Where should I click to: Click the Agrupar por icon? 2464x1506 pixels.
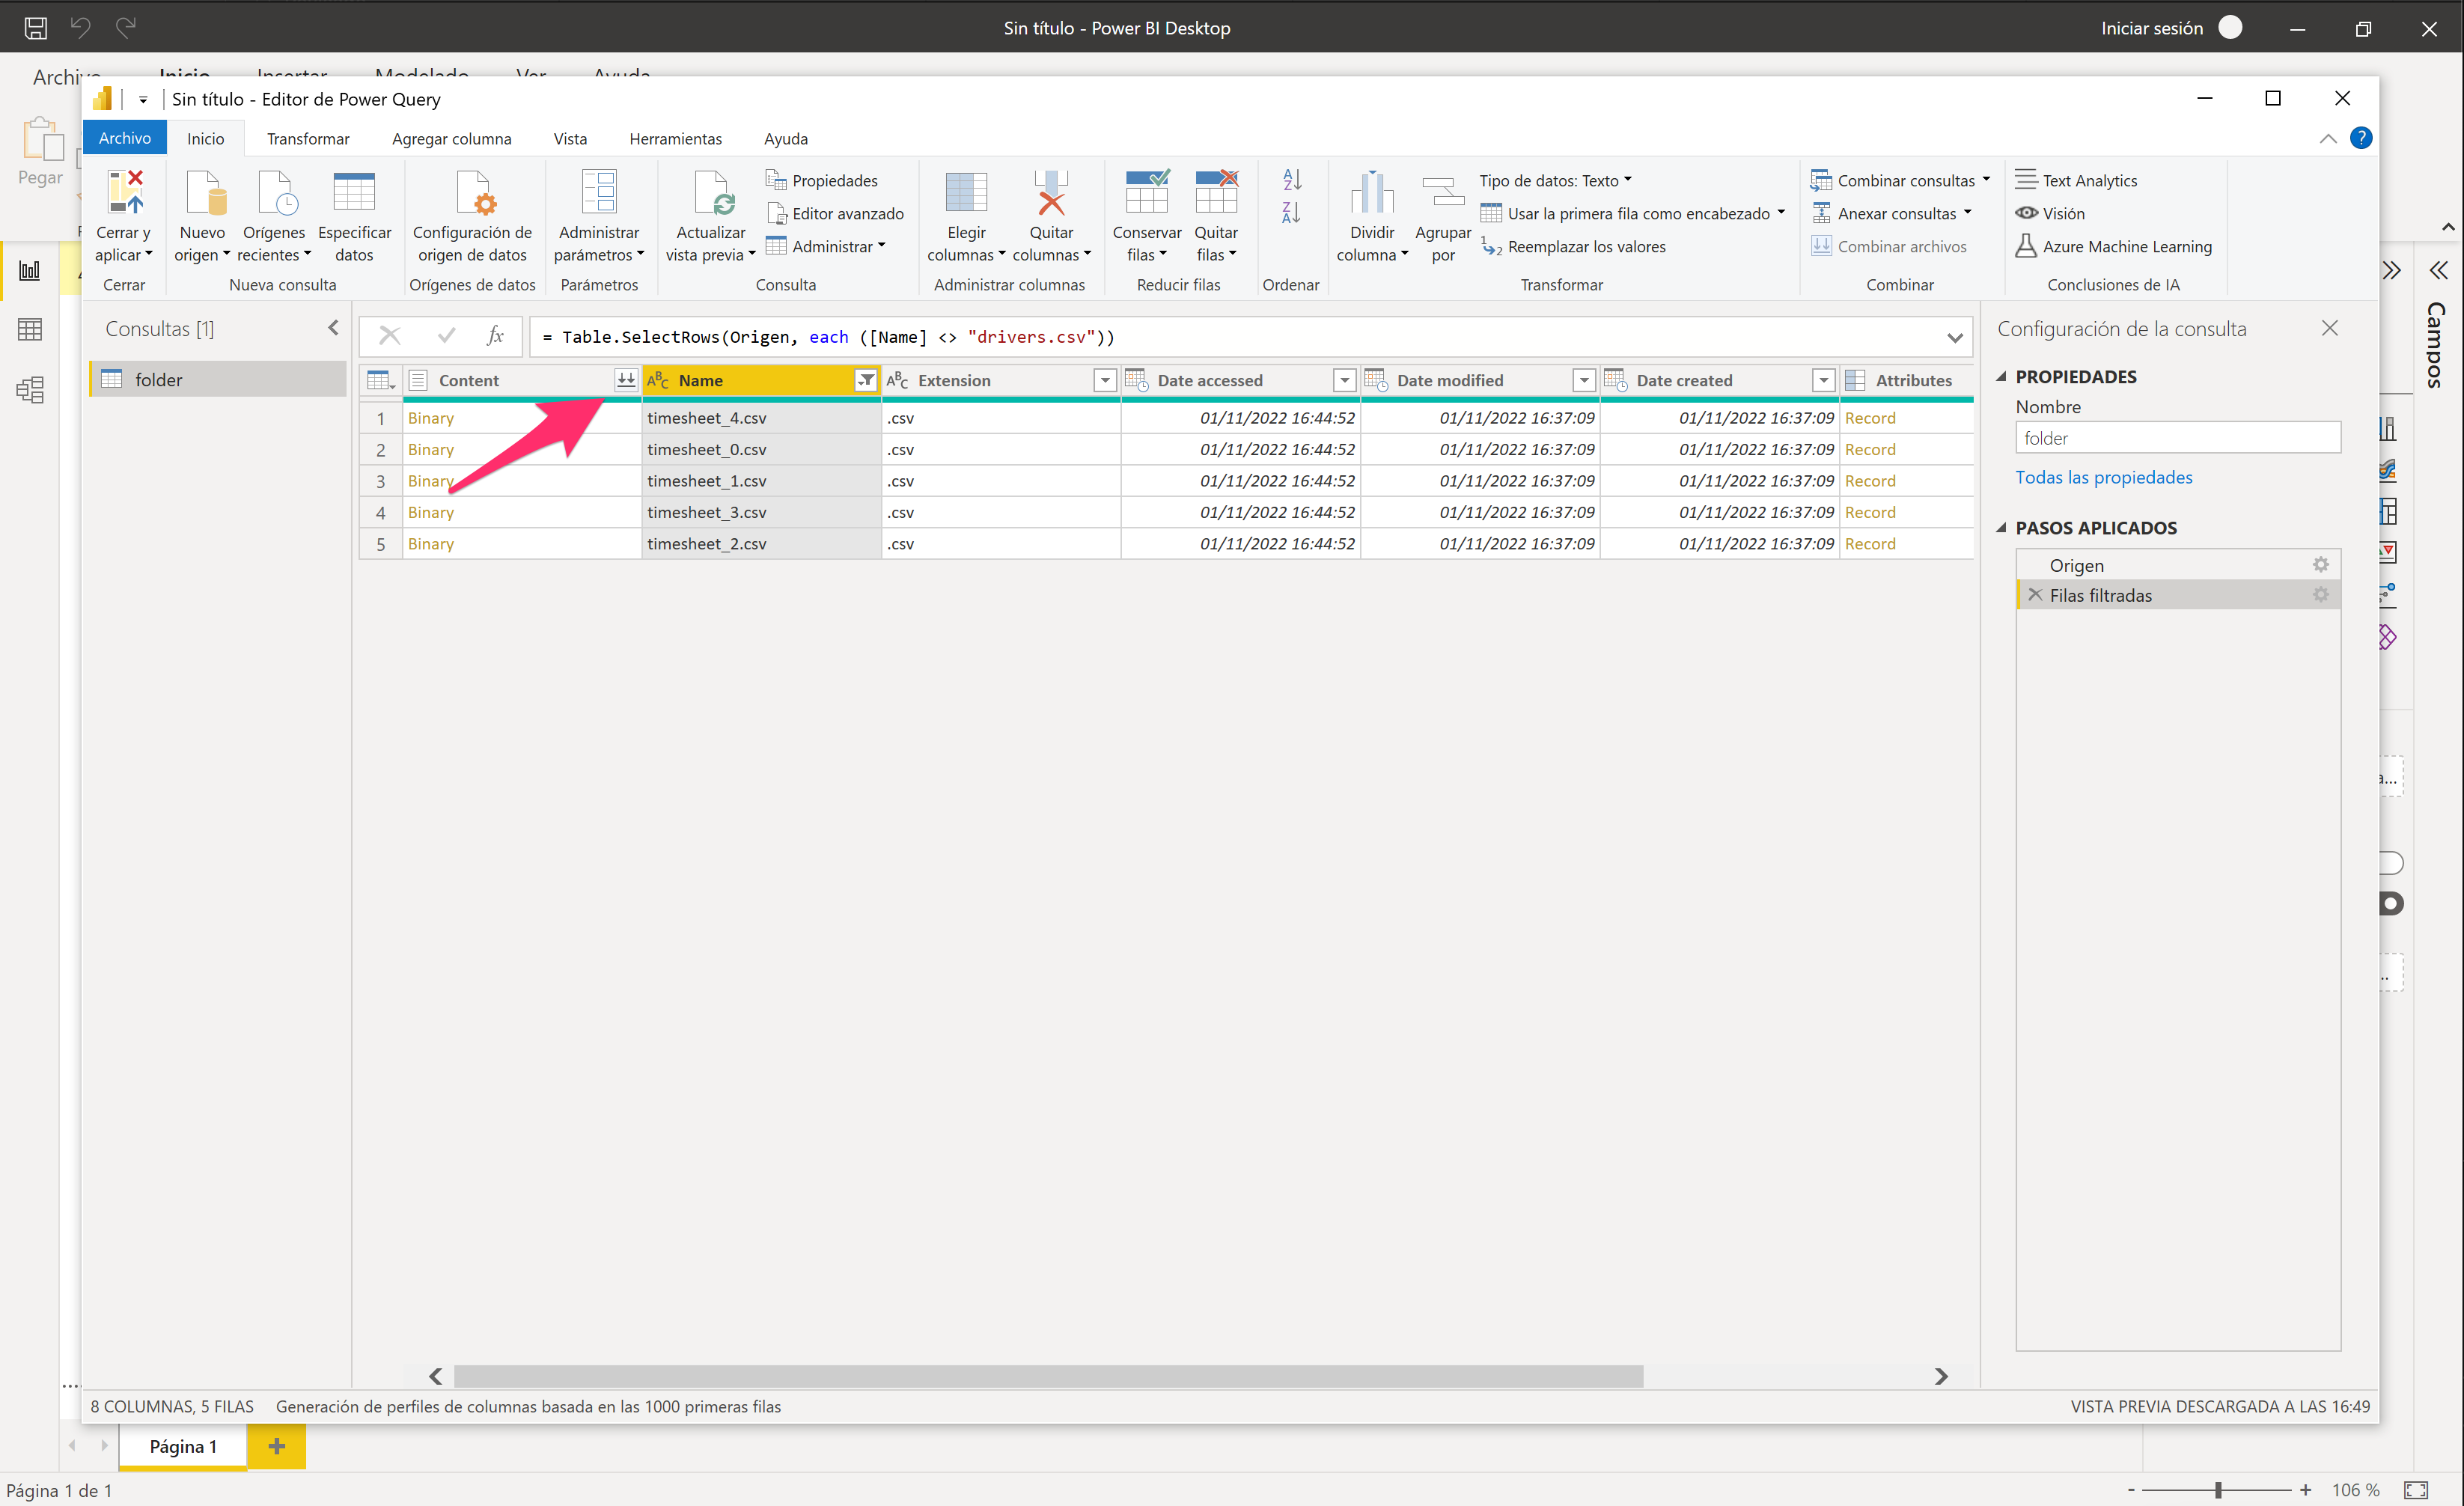click(1443, 192)
